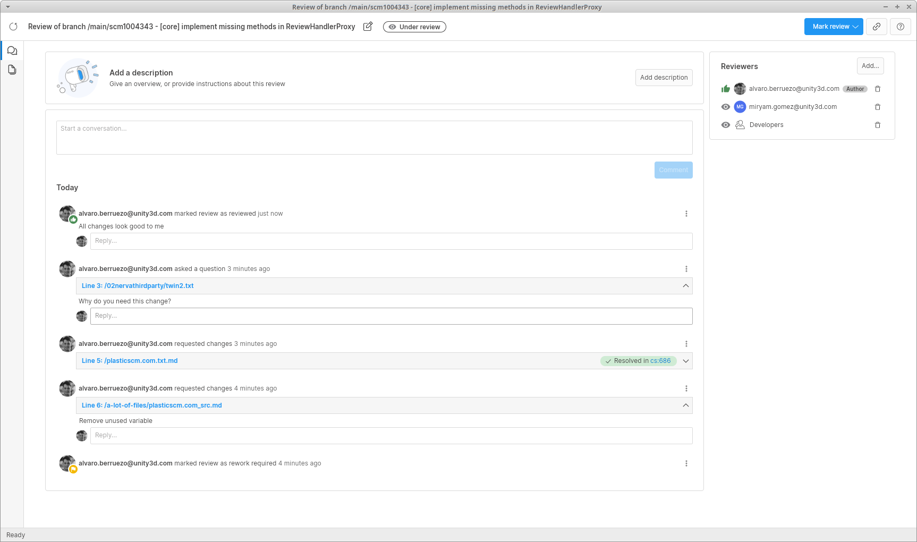Remove miryam.gomez@unity3d.com with the trash icon
Viewport: 917px width, 542px height.
878,107
